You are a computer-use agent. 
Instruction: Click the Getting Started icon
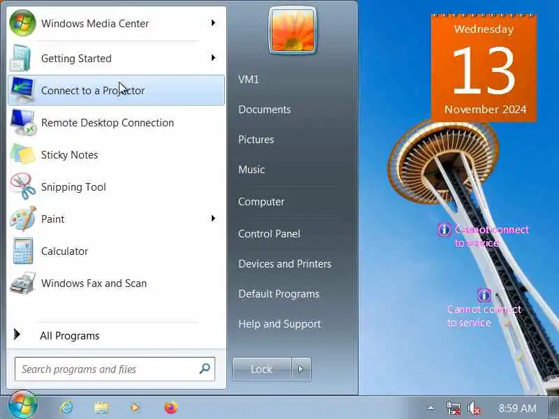coord(21,59)
